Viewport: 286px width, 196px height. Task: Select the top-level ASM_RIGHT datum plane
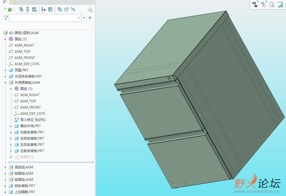coord(24,45)
